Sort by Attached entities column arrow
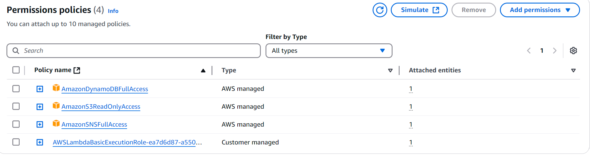 point(573,71)
